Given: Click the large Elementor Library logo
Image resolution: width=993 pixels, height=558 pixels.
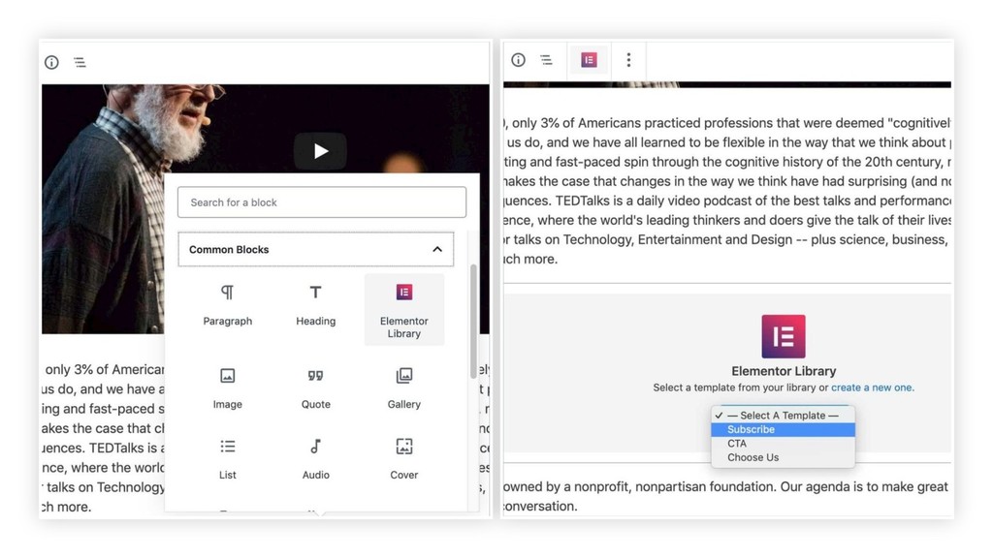Looking at the screenshot, I should [784, 336].
